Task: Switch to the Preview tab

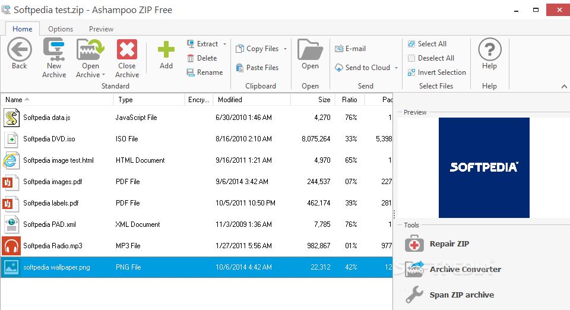Action: [101, 29]
